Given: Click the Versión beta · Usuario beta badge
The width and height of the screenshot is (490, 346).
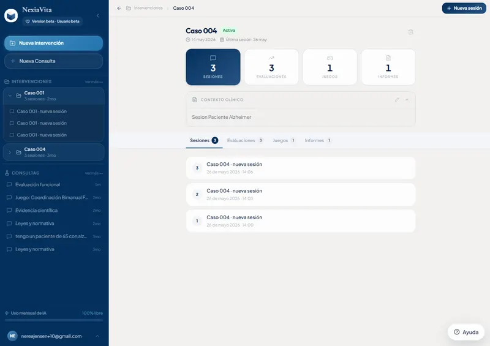Looking at the screenshot, I should (53, 21).
